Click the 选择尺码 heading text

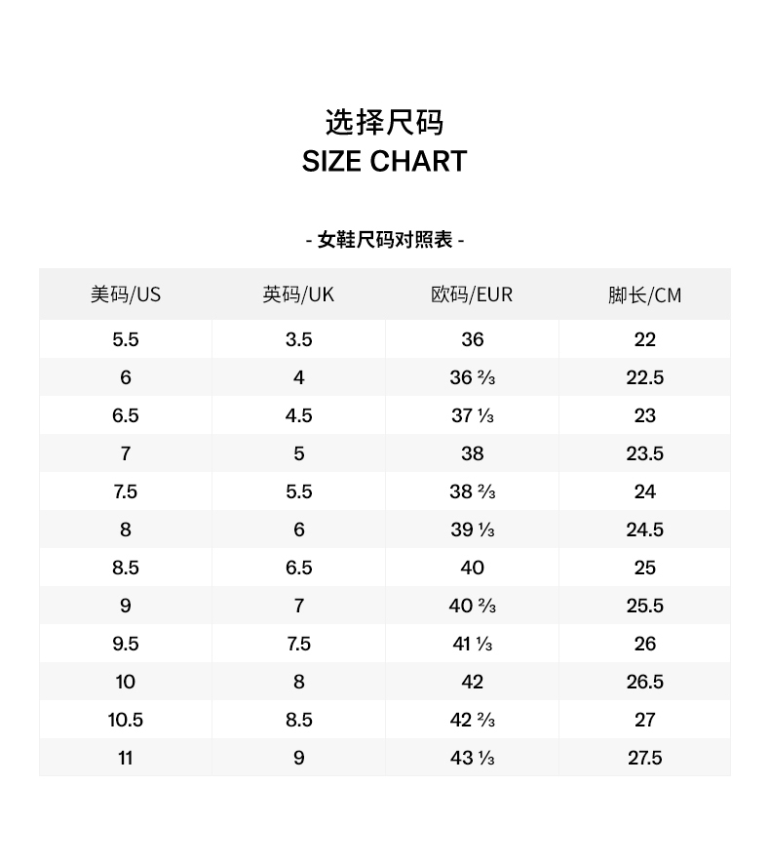pos(384,123)
